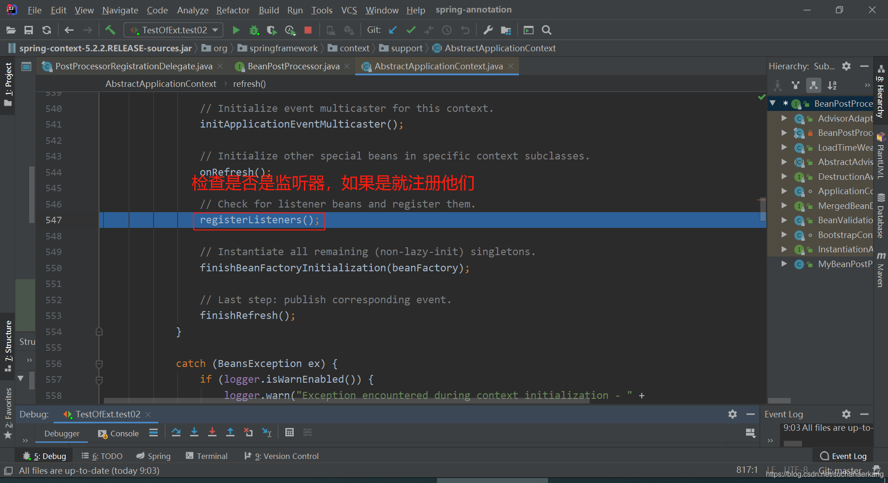Toggle the Maven tool window

[881, 270]
